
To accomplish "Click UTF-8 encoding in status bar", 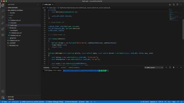I will coord(160,102).
